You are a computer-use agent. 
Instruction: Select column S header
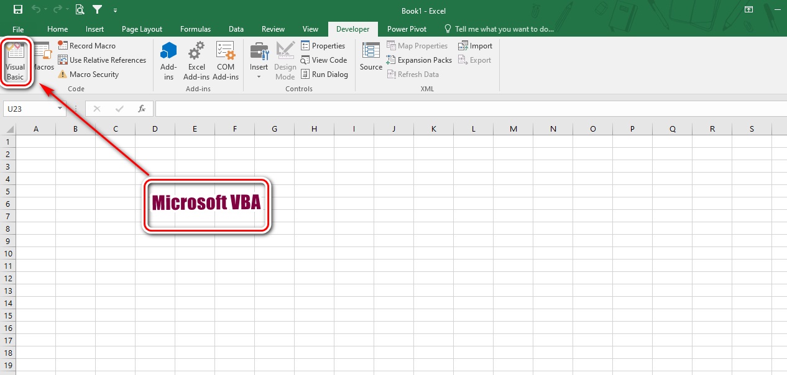(752, 129)
